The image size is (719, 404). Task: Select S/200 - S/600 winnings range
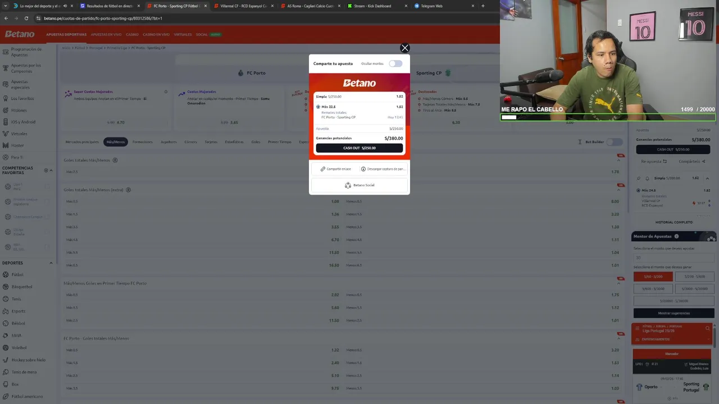695,277
